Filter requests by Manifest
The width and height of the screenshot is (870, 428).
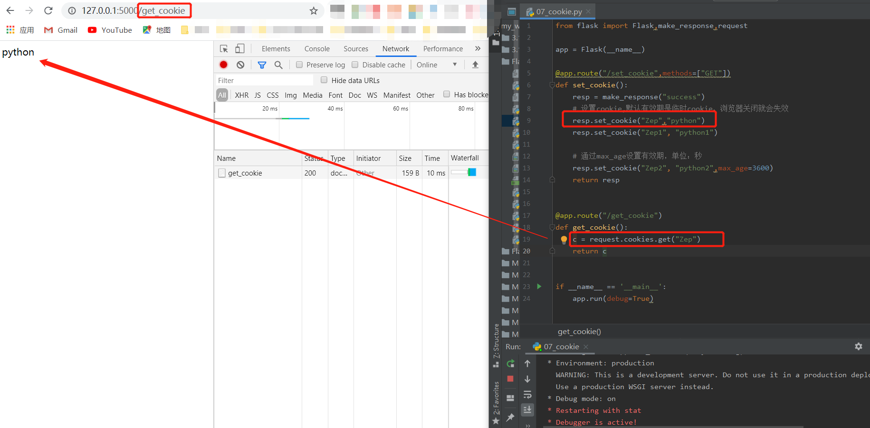point(397,95)
